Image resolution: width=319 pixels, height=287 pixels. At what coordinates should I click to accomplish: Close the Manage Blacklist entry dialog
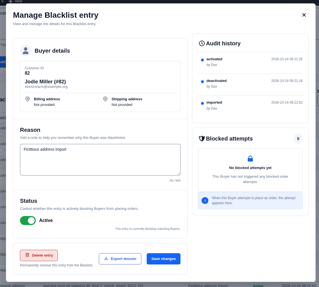[304, 15]
